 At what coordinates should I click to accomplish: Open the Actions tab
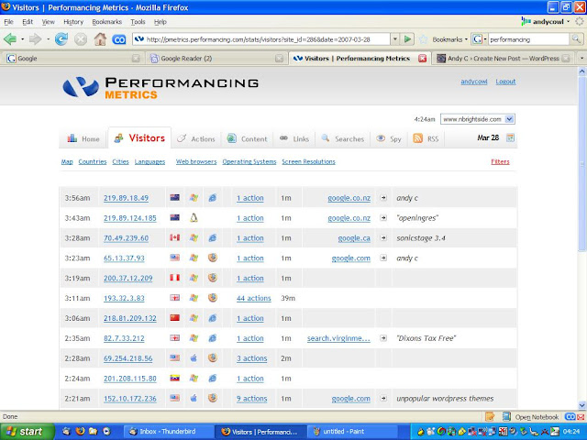196,138
